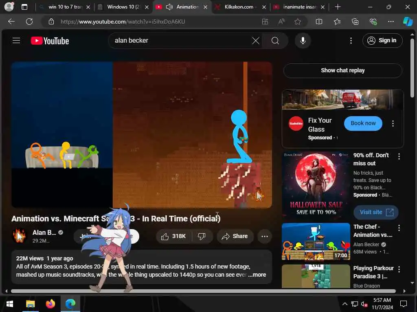Open Parkour Paradise video thumbnail
This screenshot has height=312, width=417.
[x=316, y=276]
